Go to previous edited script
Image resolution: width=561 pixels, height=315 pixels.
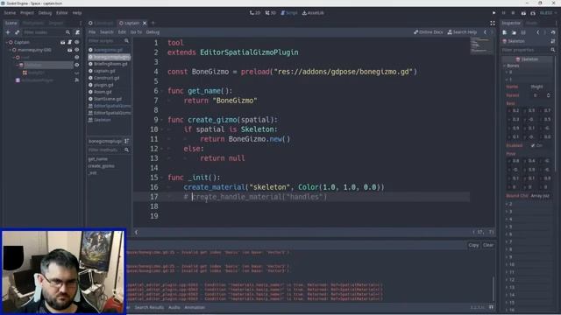click(x=485, y=32)
